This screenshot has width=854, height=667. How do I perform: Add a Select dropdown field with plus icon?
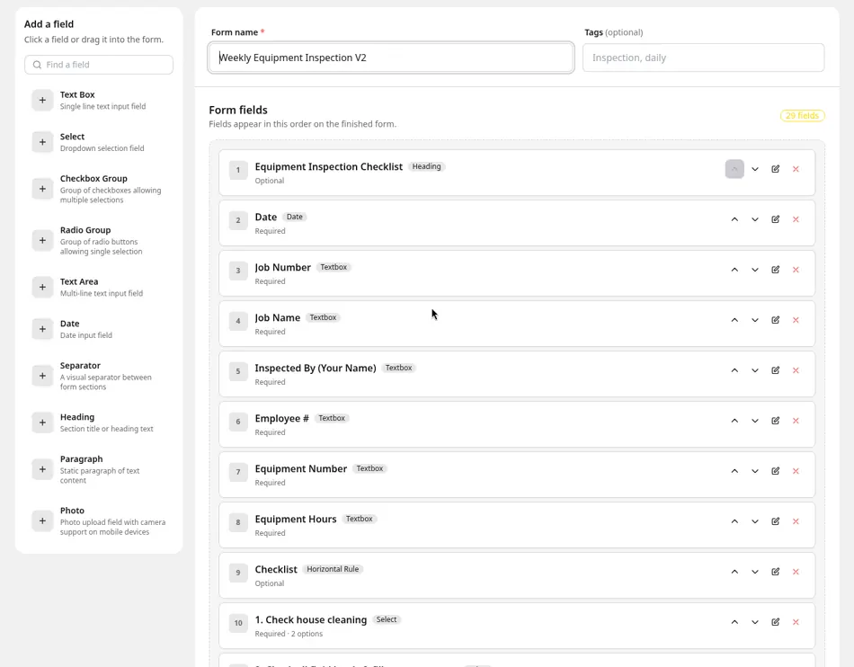point(42,142)
